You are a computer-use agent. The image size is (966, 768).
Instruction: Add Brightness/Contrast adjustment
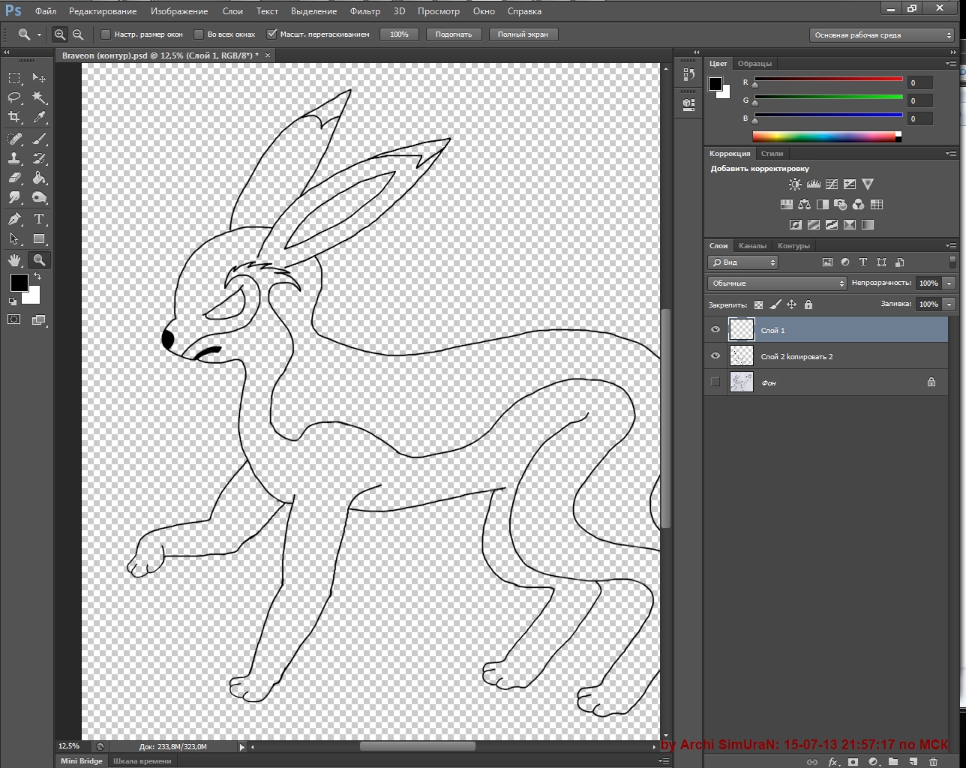point(795,184)
